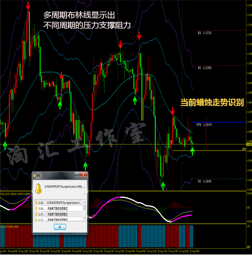
Task: Click the small bell in dialog title bar
Action: 34,175
